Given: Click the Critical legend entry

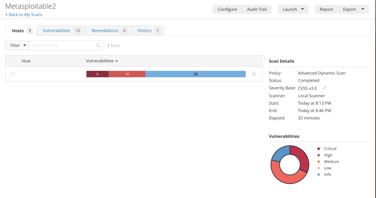Looking at the screenshot, I should tap(327, 148).
